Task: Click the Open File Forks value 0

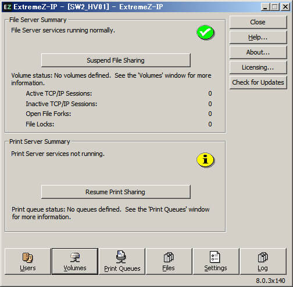Action: 210,114
